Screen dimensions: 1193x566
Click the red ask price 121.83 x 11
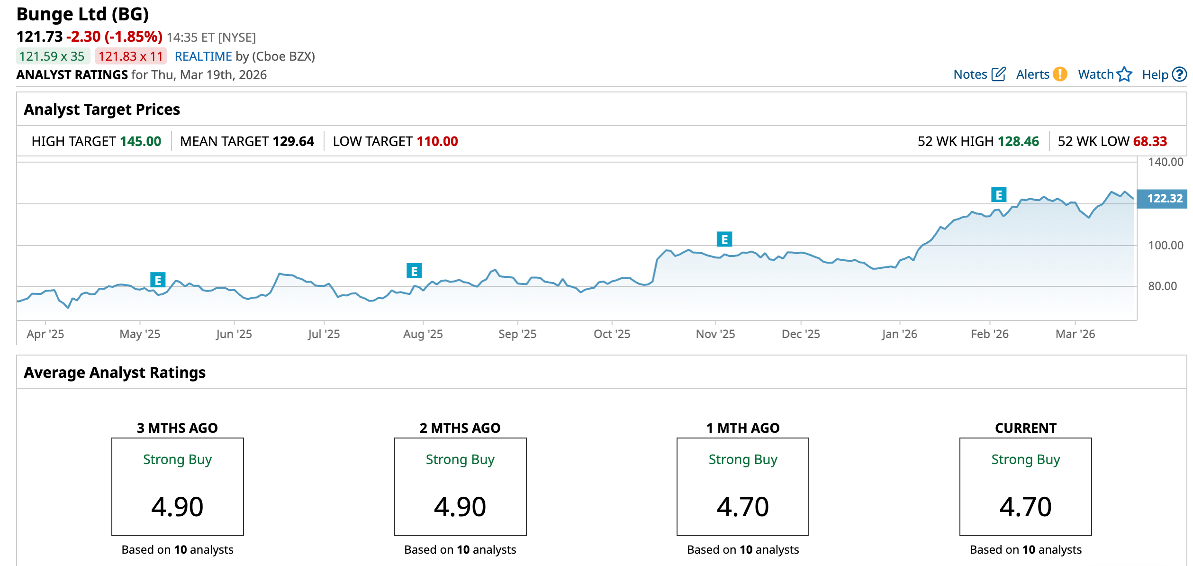pos(131,56)
